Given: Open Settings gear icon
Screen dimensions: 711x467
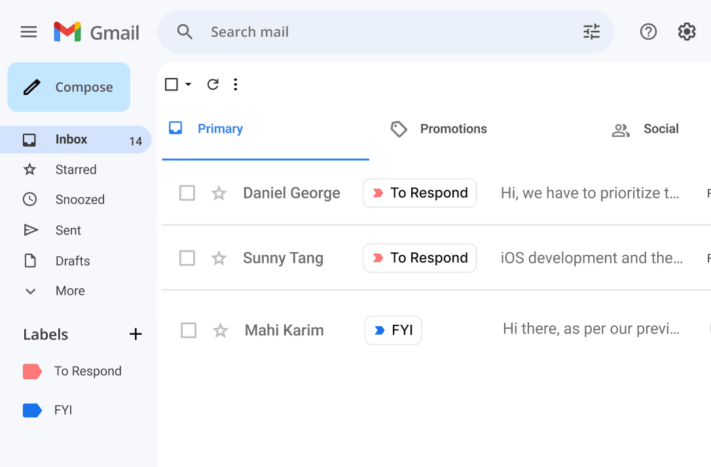Looking at the screenshot, I should pyautogui.click(x=687, y=32).
